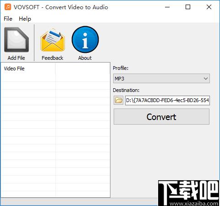
Task: Click the Video File column header
Action: coord(28,69)
